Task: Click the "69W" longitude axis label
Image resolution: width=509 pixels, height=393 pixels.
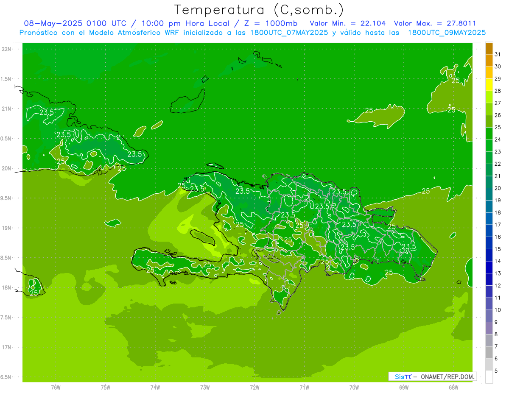Action: [404, 387]
